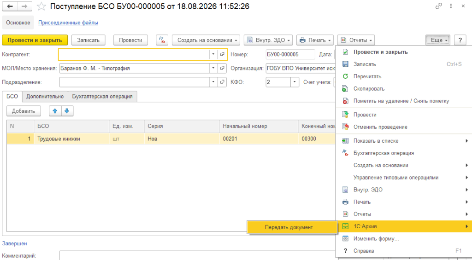Switch to the БСО tab
The image size is (472, 260).
tap(12, 97)
